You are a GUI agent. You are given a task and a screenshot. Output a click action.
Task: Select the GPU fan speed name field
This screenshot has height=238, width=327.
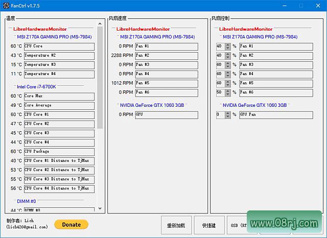(166, 115)
